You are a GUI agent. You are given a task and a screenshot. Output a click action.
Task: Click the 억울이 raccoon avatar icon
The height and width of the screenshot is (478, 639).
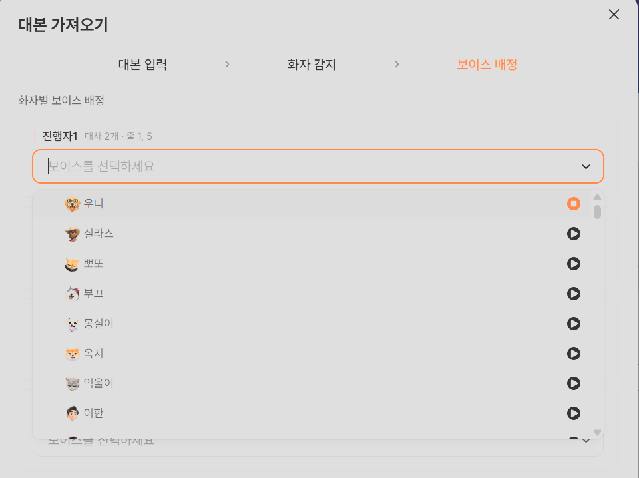(x=72, y=383)
